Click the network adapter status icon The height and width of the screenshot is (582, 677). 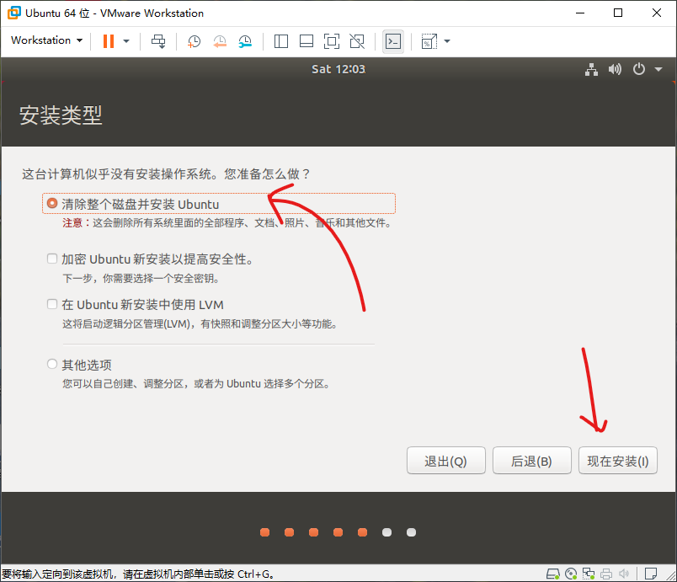point(589,574)
